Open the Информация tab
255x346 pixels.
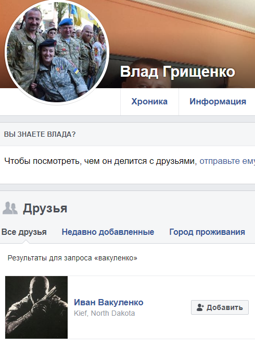(218, 102)
